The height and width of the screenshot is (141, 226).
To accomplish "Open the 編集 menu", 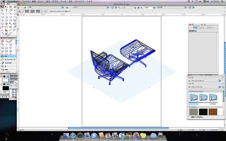I will click(x=34, y=1).
